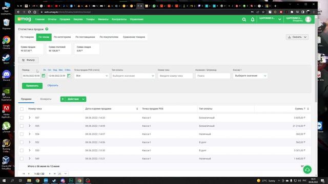Screen dimensions: 328x184
Task: Tick the checkbox for receipt 554
Action: (22, 134)
